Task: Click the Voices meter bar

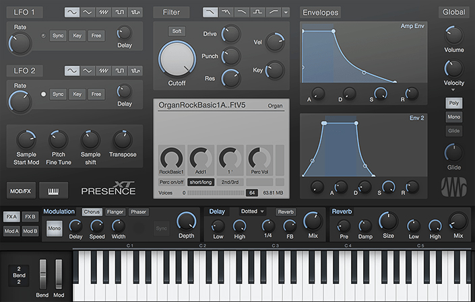Action: tap(216, 193)
